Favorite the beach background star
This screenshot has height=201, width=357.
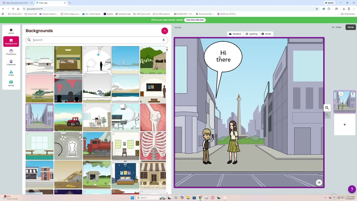114,48
